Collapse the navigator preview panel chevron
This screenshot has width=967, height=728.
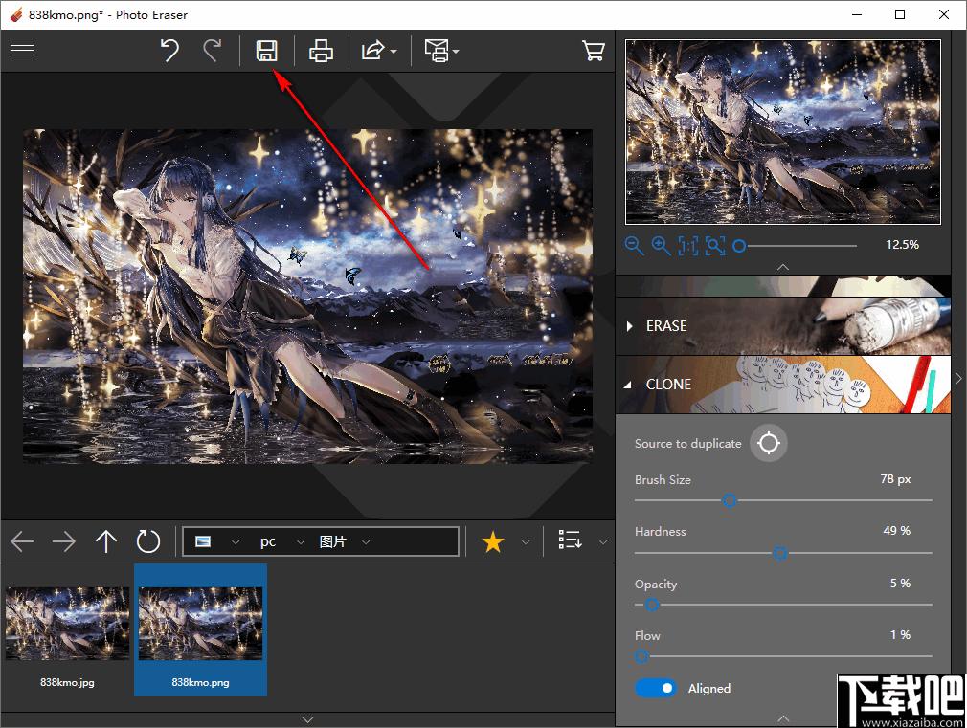pyautogui.click(x=783, y=267)
